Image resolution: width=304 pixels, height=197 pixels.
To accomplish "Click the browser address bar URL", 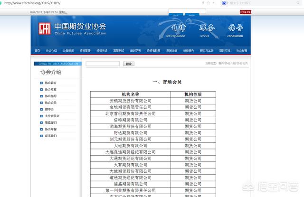I will 32,3.
